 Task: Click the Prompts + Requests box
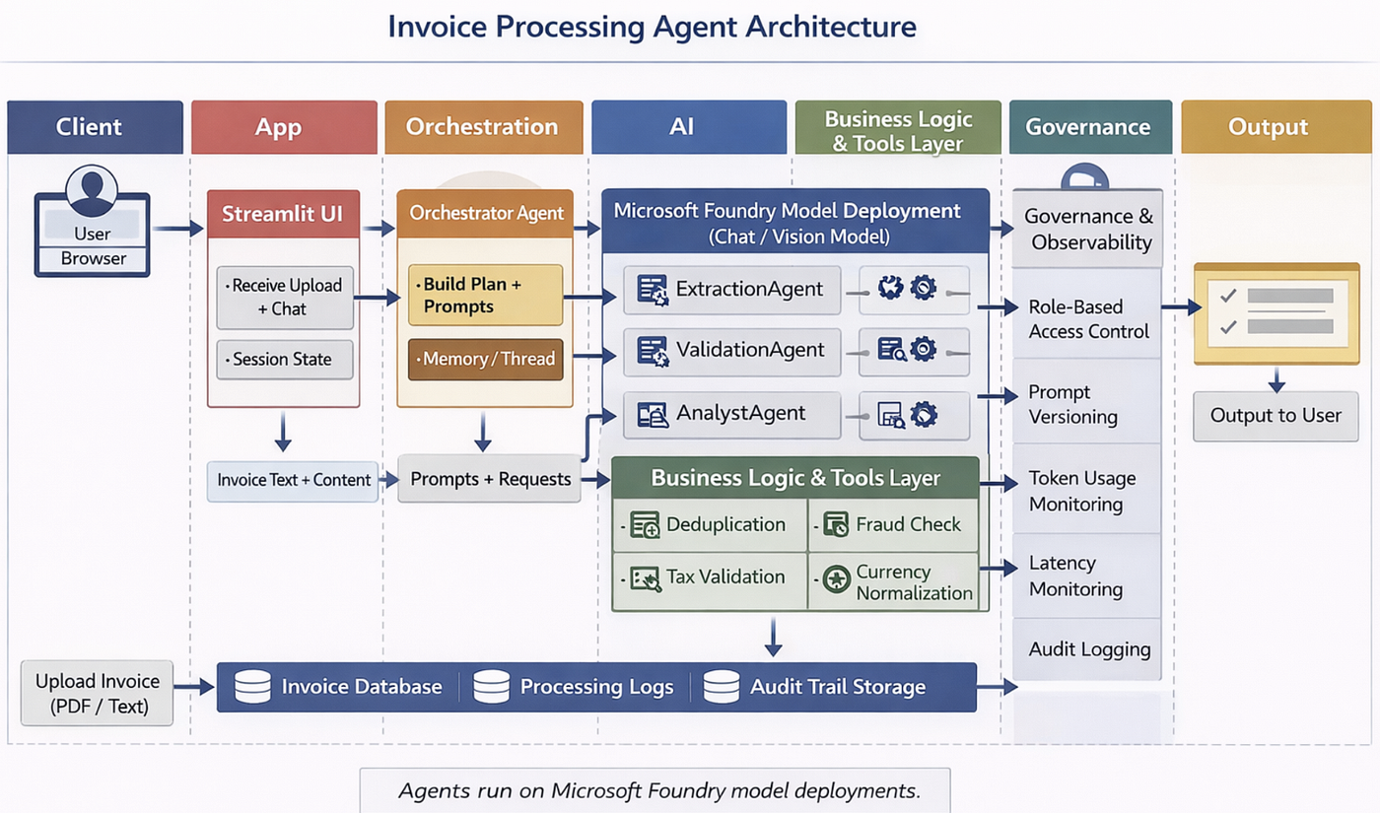pyautogui.click(x=490, y=480)
